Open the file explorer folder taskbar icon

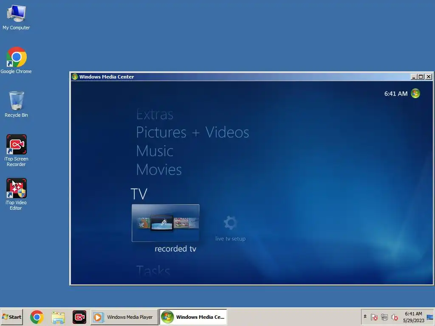click(58, 317)
